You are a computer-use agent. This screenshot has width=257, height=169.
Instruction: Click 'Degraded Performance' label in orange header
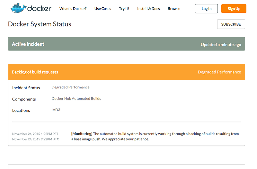[x=219, y=72]
